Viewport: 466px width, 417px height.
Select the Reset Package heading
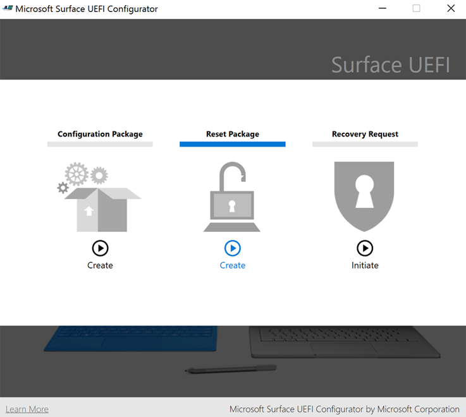click(x=233, y=134)
